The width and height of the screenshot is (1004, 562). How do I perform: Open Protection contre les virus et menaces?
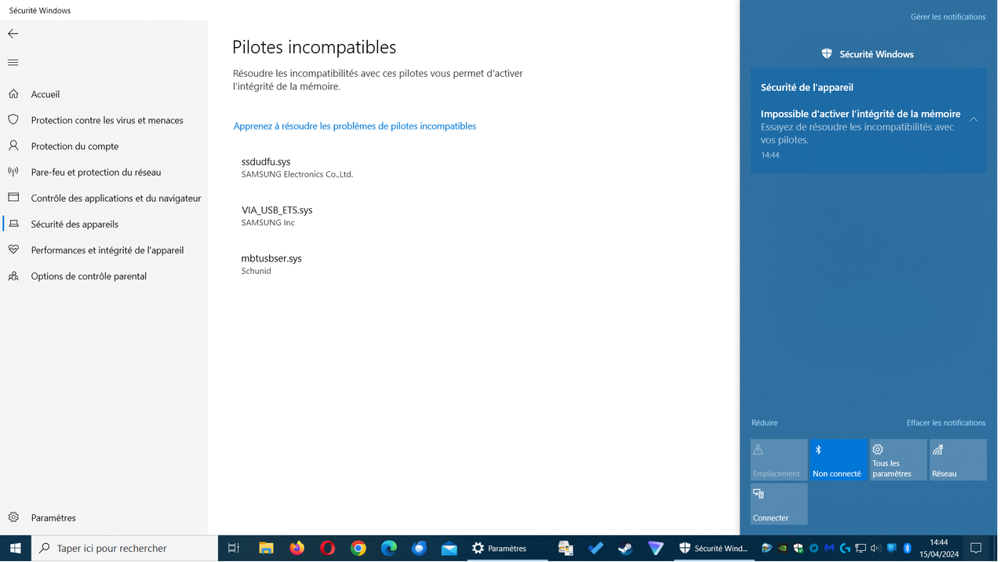(104, 120)
